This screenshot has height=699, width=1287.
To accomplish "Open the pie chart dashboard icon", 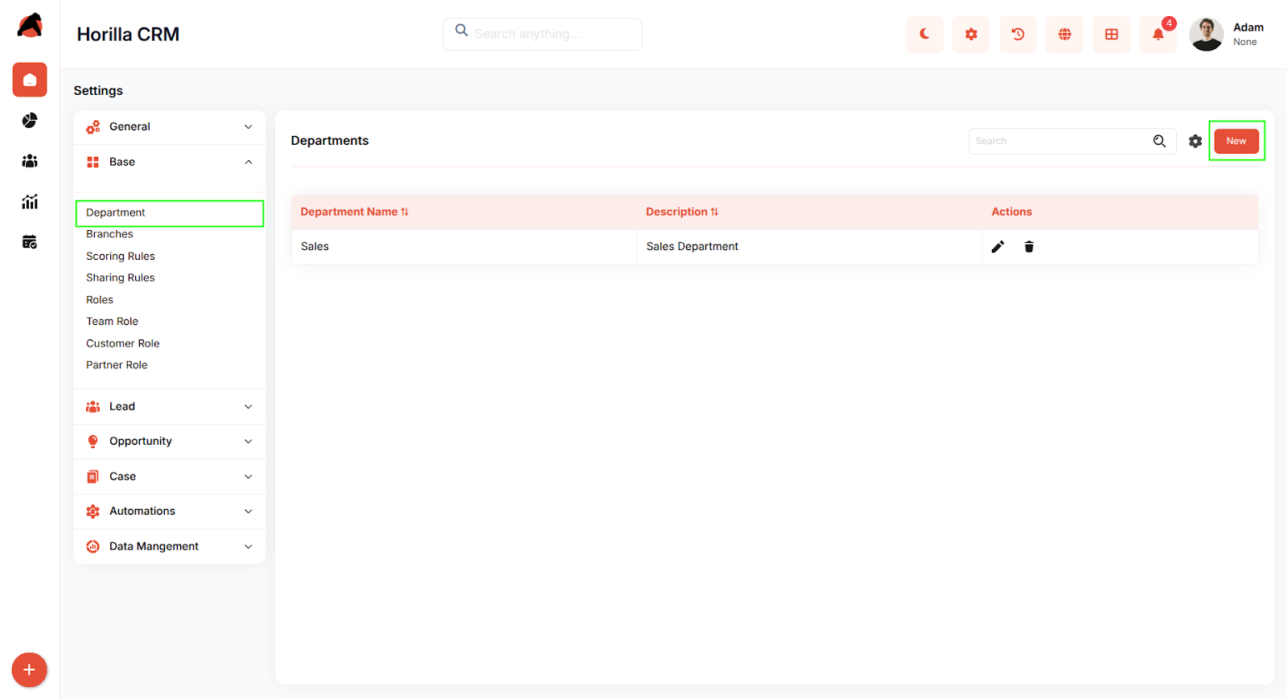I will tap(30, 121).
